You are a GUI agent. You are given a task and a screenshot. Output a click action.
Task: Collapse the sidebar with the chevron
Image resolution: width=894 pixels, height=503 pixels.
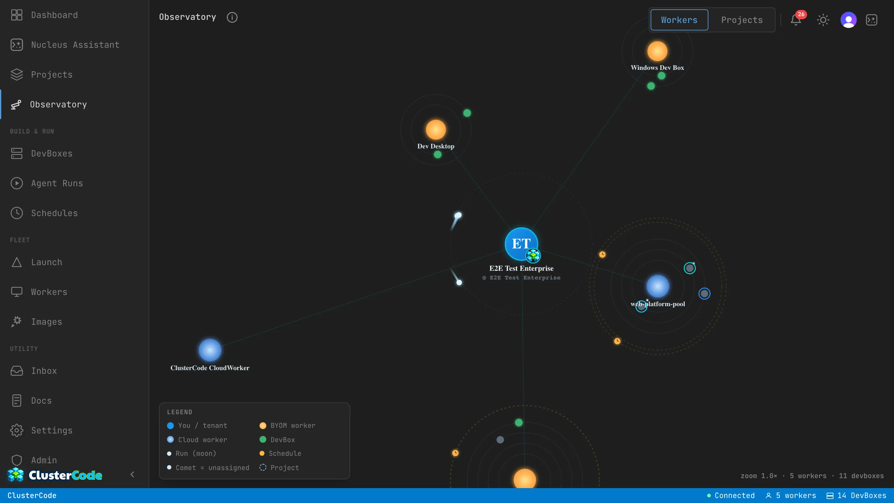tap(132, 474)
